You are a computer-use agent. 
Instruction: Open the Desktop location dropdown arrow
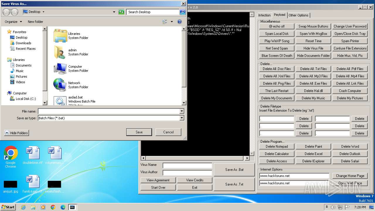pos(43,12)
